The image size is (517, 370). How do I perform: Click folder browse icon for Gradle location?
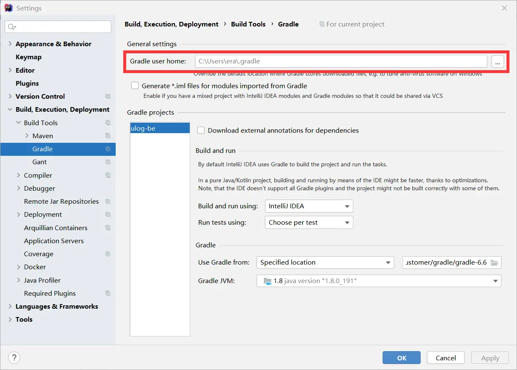point(494,262)
